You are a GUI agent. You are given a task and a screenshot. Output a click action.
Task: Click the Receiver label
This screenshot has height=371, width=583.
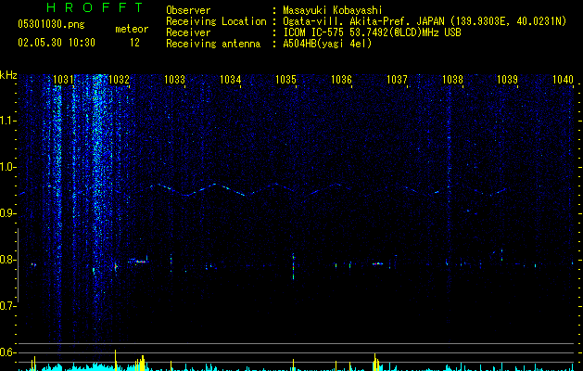[188, 32]
